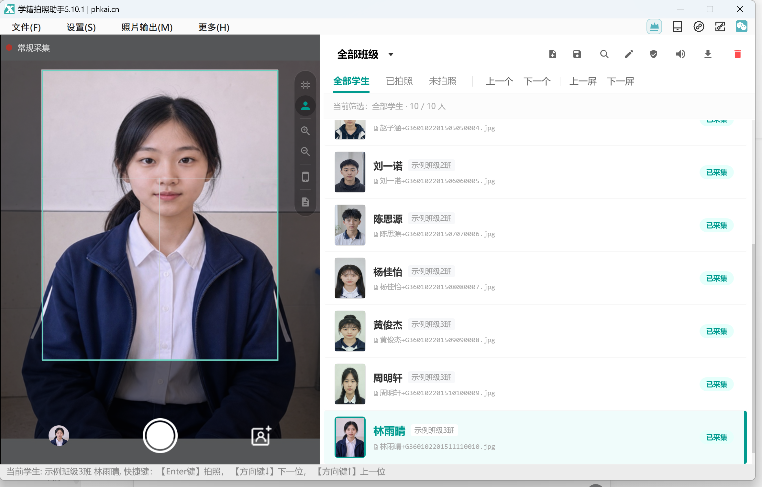Open student search magnifier icon

(604, 54)
